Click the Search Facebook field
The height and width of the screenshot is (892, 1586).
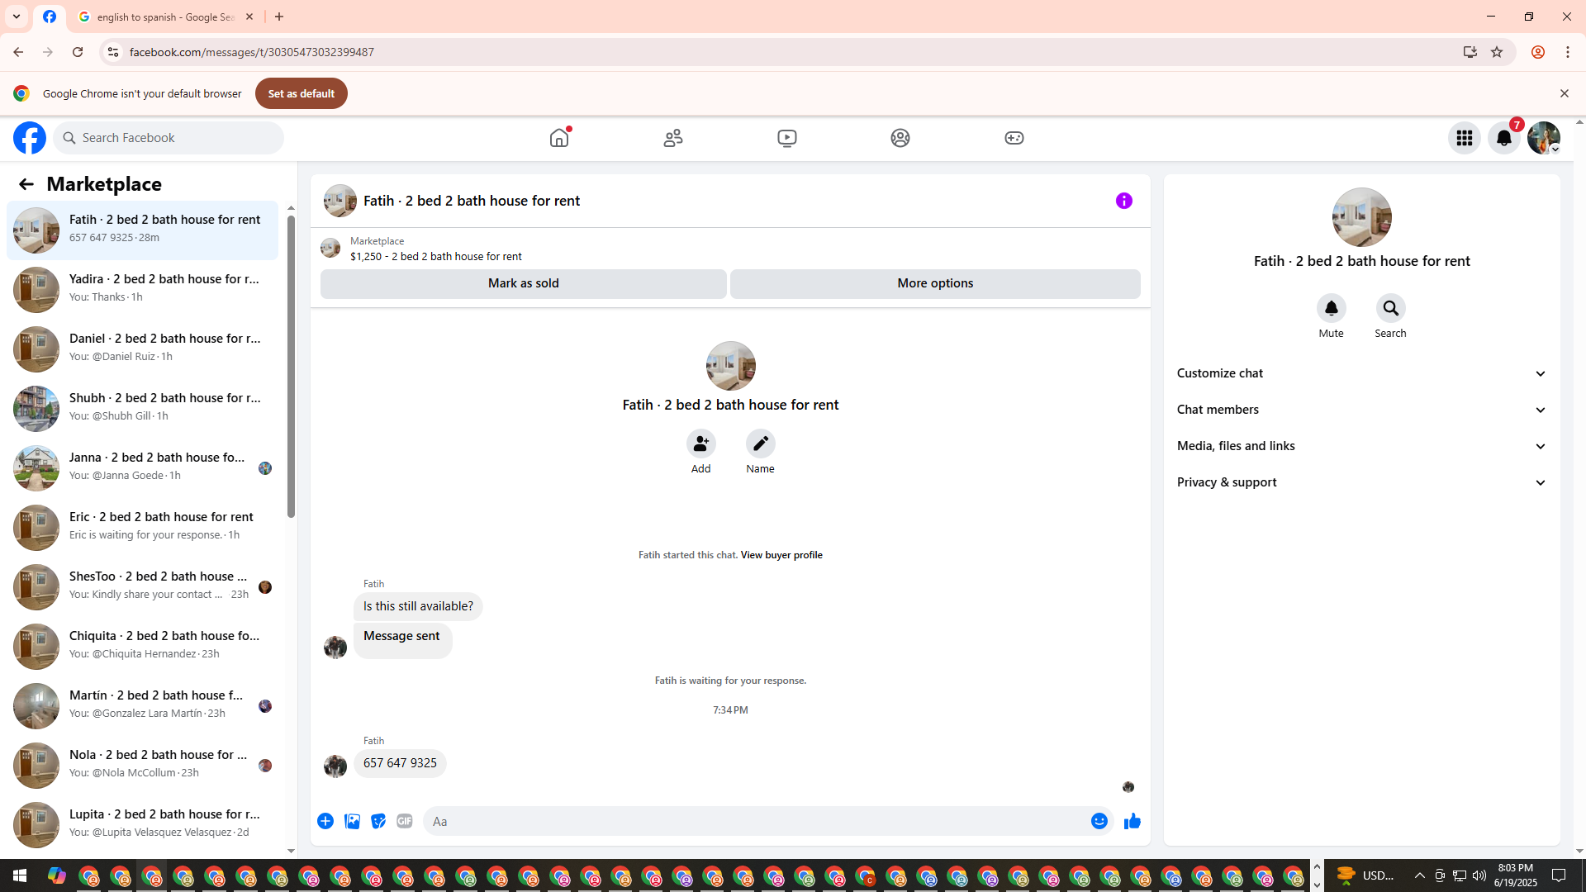coord(169,138)
